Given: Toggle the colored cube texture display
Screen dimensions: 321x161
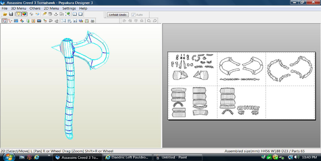Looking at the screenshot, I should tap(24, 14).
